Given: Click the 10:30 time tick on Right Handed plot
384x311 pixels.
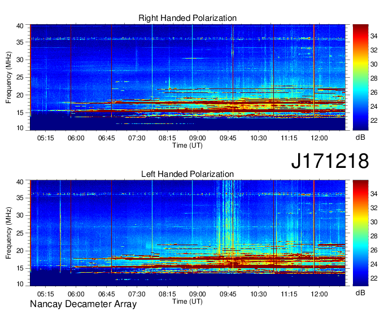Looking at the screenshot, I should point(259,138).
